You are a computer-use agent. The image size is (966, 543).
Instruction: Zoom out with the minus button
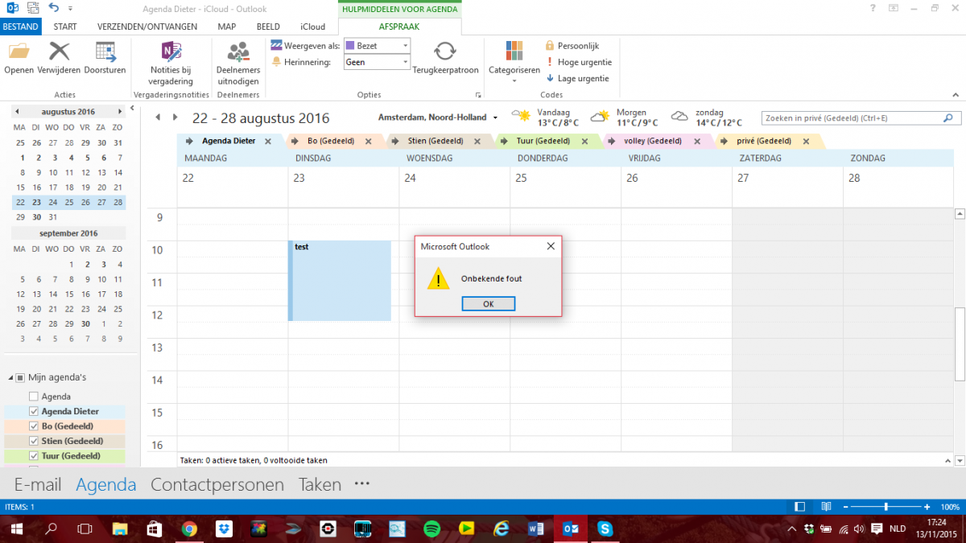tap(845, 507)
